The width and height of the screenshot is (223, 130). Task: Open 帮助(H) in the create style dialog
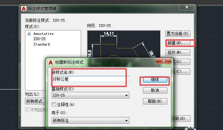point(155,101)
